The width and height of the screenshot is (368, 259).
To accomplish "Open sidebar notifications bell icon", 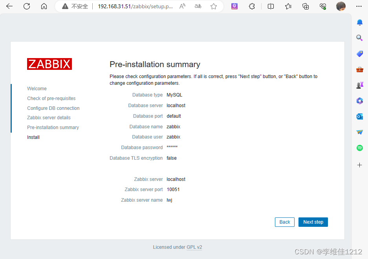I will (x=359, y=22).
